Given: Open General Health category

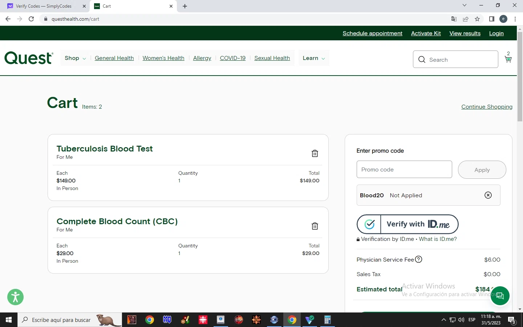Looking at the screenshot, I should 114,58.
